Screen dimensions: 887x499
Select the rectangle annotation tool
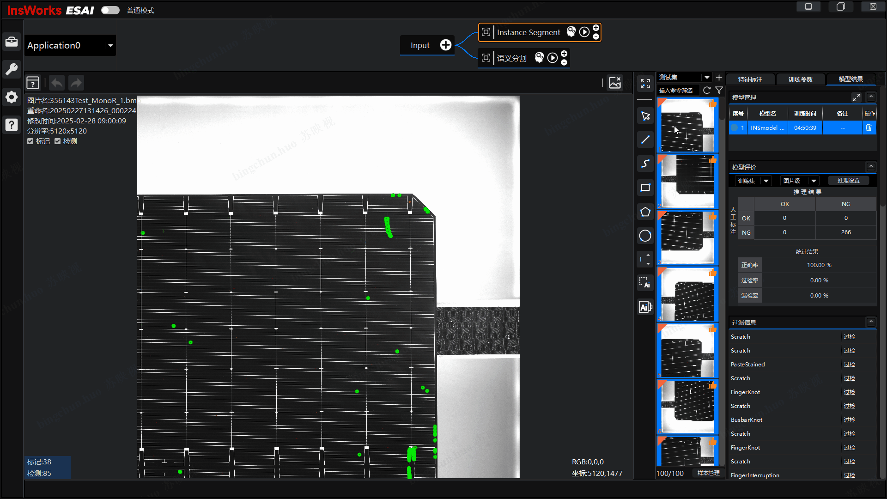click(645, 188)
